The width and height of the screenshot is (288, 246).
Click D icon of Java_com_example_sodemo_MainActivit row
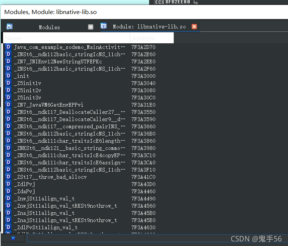click(8, 47)
